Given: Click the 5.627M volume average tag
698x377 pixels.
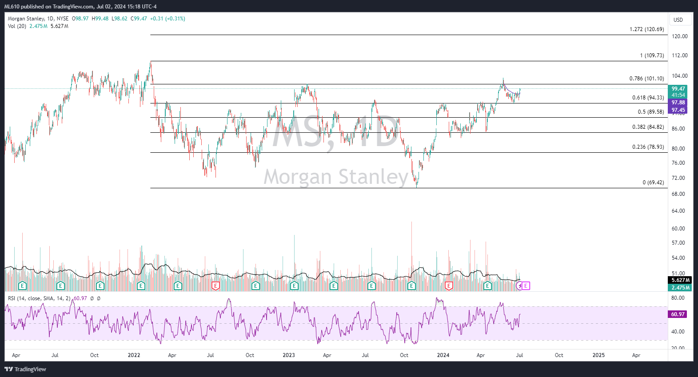Looking at the screenshot, I should pyautogui.click(x=680, y=280).
